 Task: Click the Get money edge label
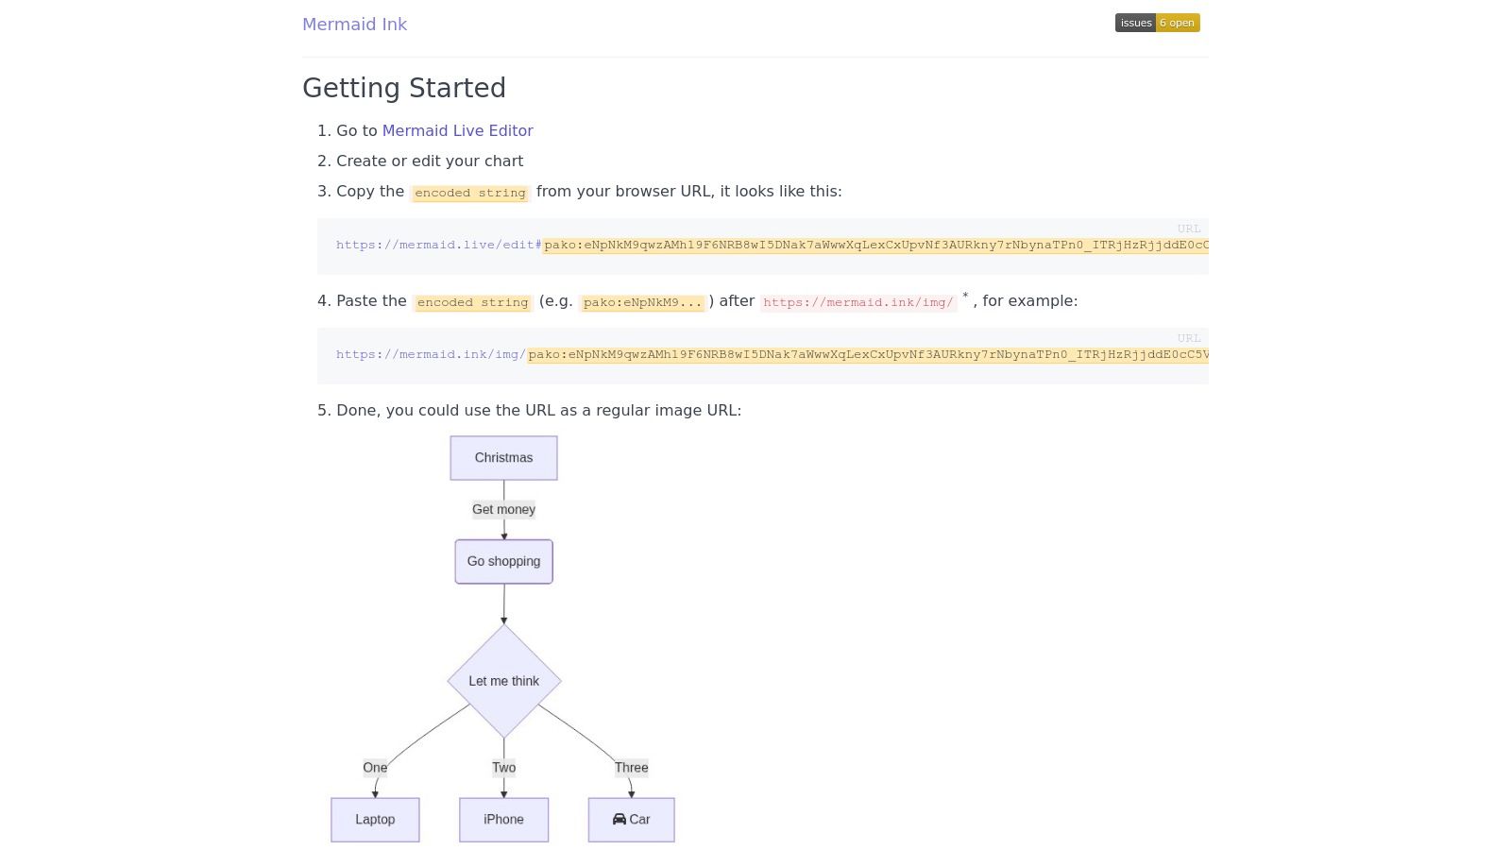click(x=503, y=509)
